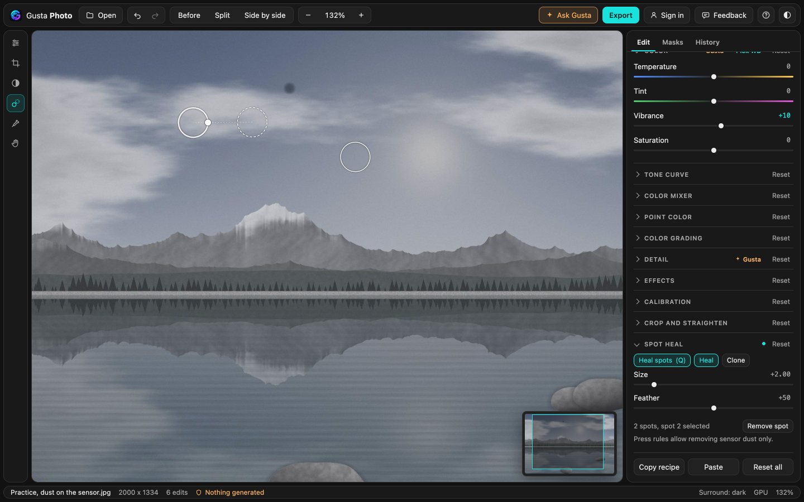Open the help question mark icon

766,16
